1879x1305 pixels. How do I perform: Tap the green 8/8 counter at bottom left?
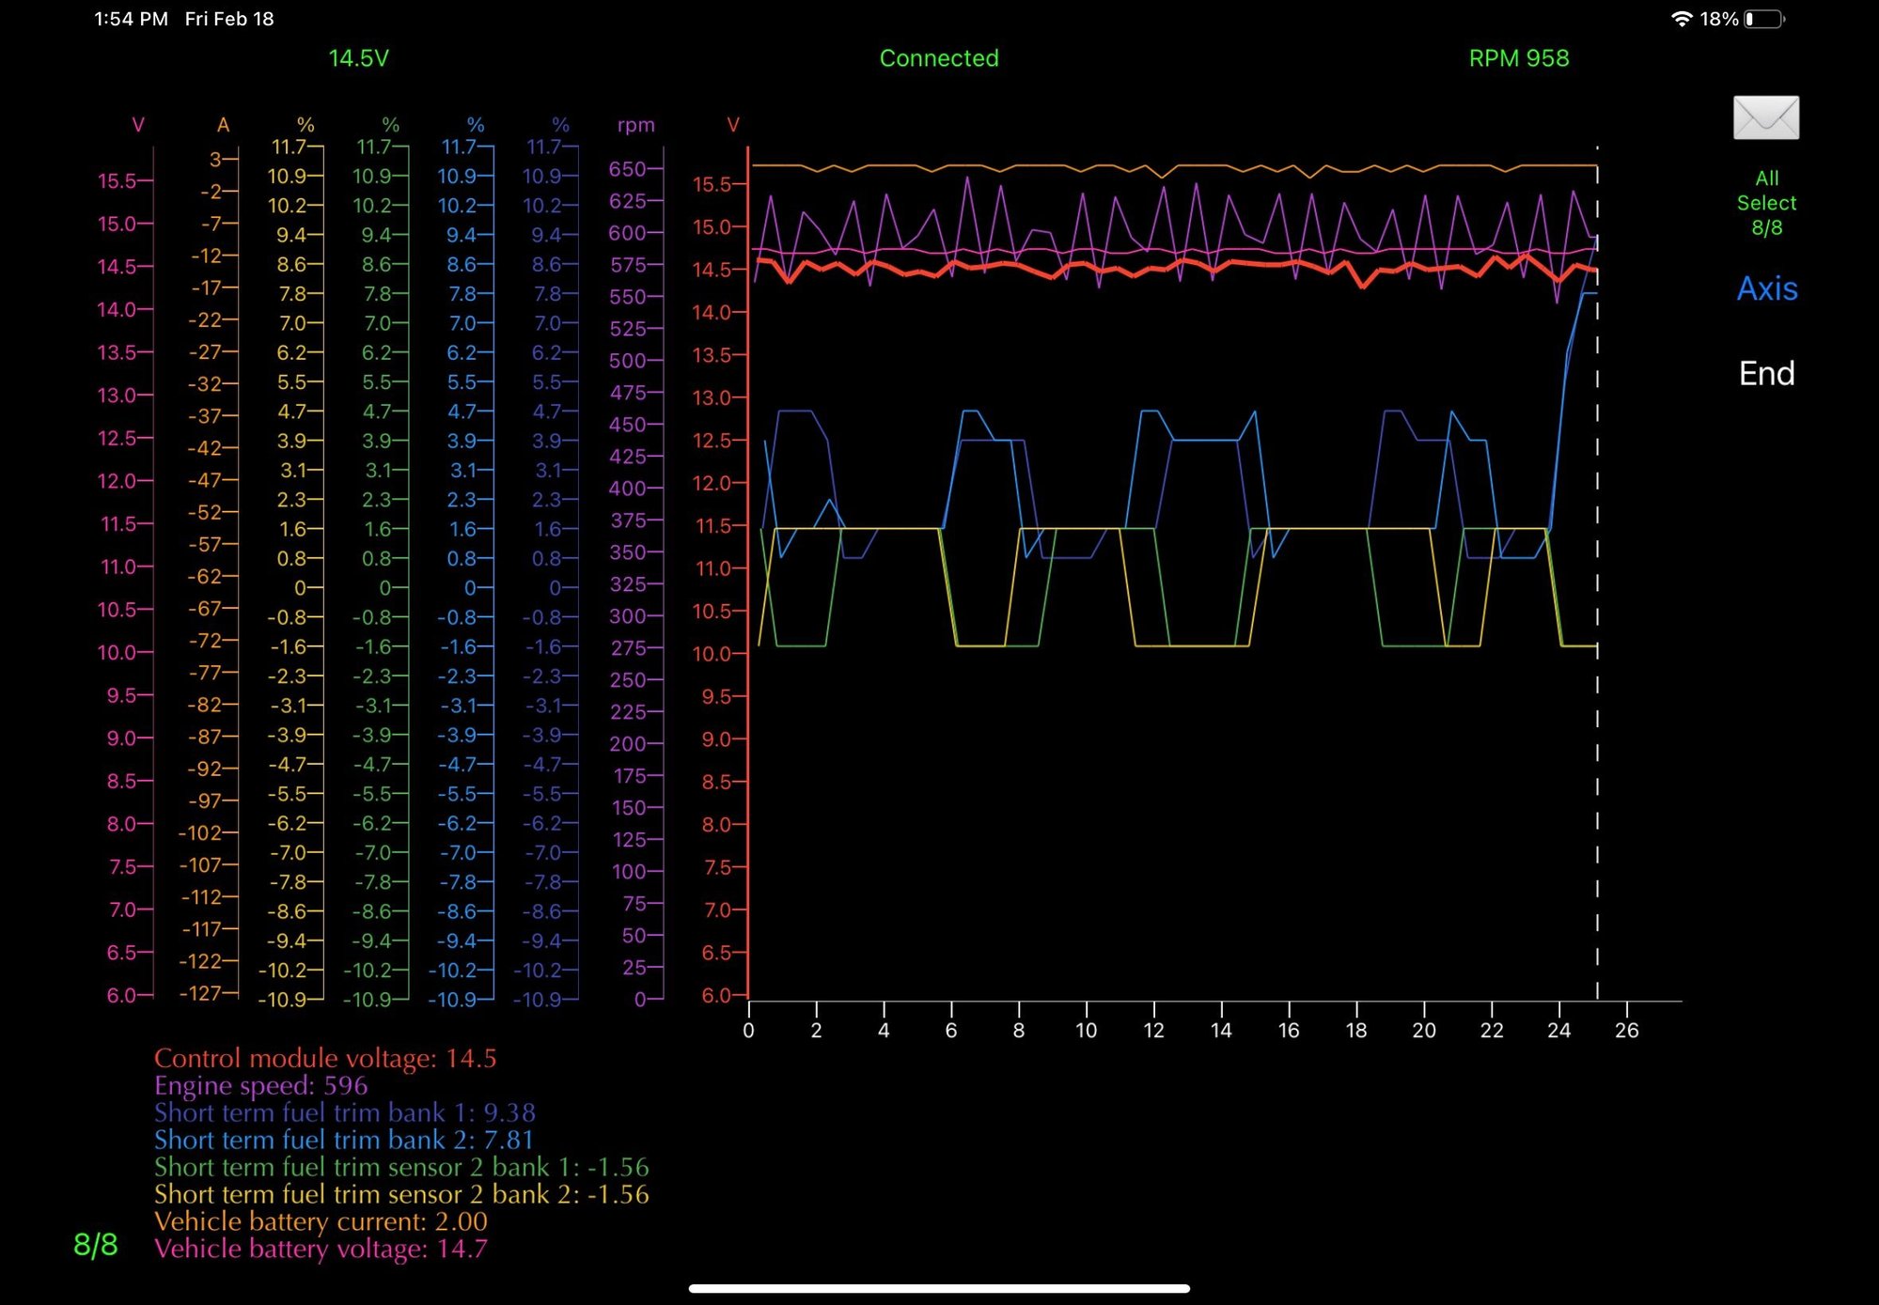(x=96, y=1245)
